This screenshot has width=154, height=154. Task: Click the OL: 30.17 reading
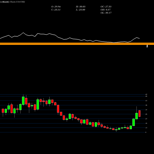[x=106, y=13]
